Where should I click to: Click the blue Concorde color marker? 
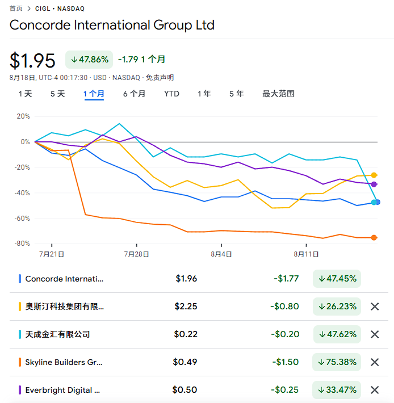click(20, 279)
